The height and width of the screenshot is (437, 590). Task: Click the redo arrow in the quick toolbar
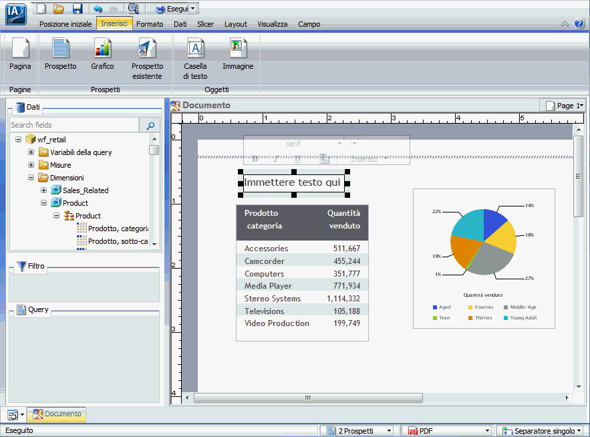click(114, 9)
